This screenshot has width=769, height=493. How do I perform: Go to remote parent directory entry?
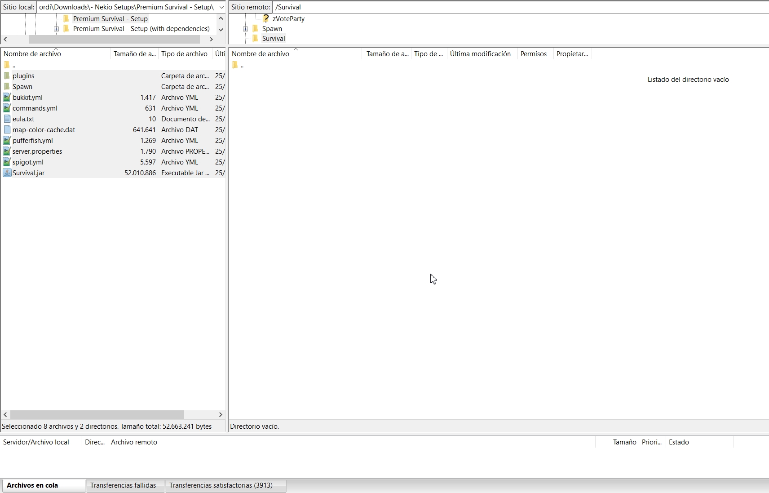point(242,66)
